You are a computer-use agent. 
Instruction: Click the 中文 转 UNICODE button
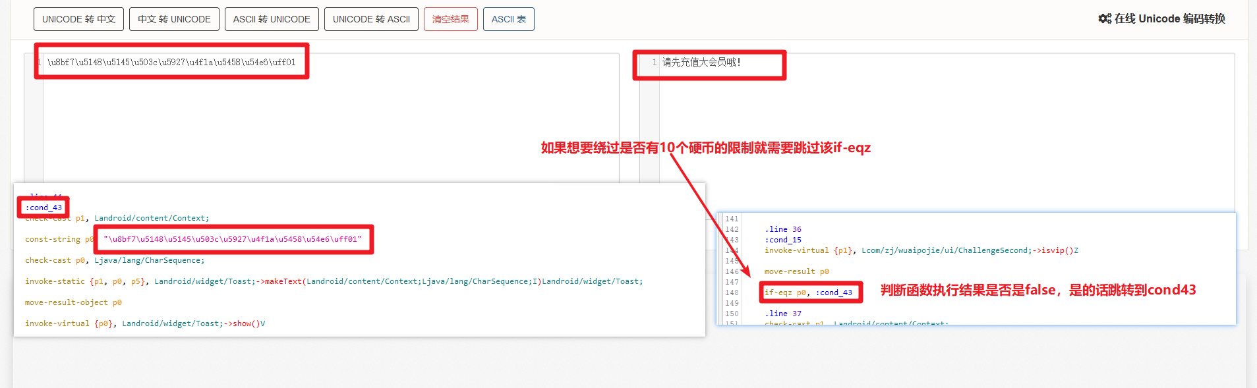tap(174, 19)
